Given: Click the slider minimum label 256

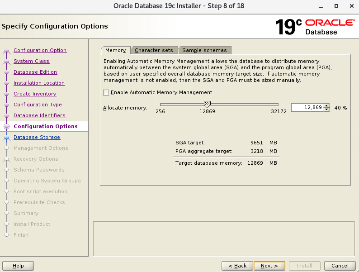Looking at the screenshot, I should click(x=160, y=112).
